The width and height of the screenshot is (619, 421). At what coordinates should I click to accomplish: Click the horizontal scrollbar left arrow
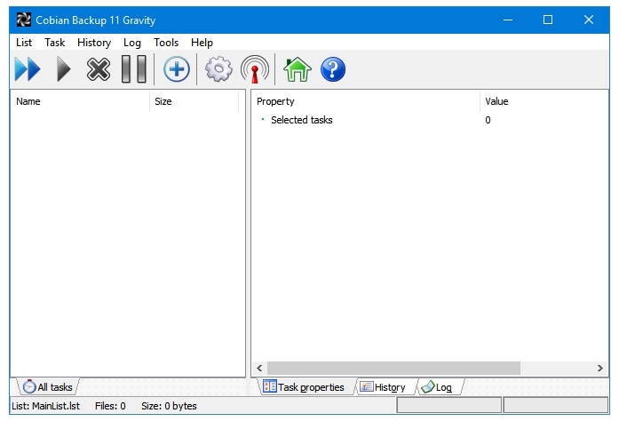coord(259,368)
